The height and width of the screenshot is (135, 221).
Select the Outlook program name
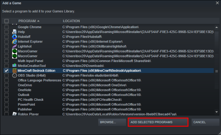[x=24, y=95]
